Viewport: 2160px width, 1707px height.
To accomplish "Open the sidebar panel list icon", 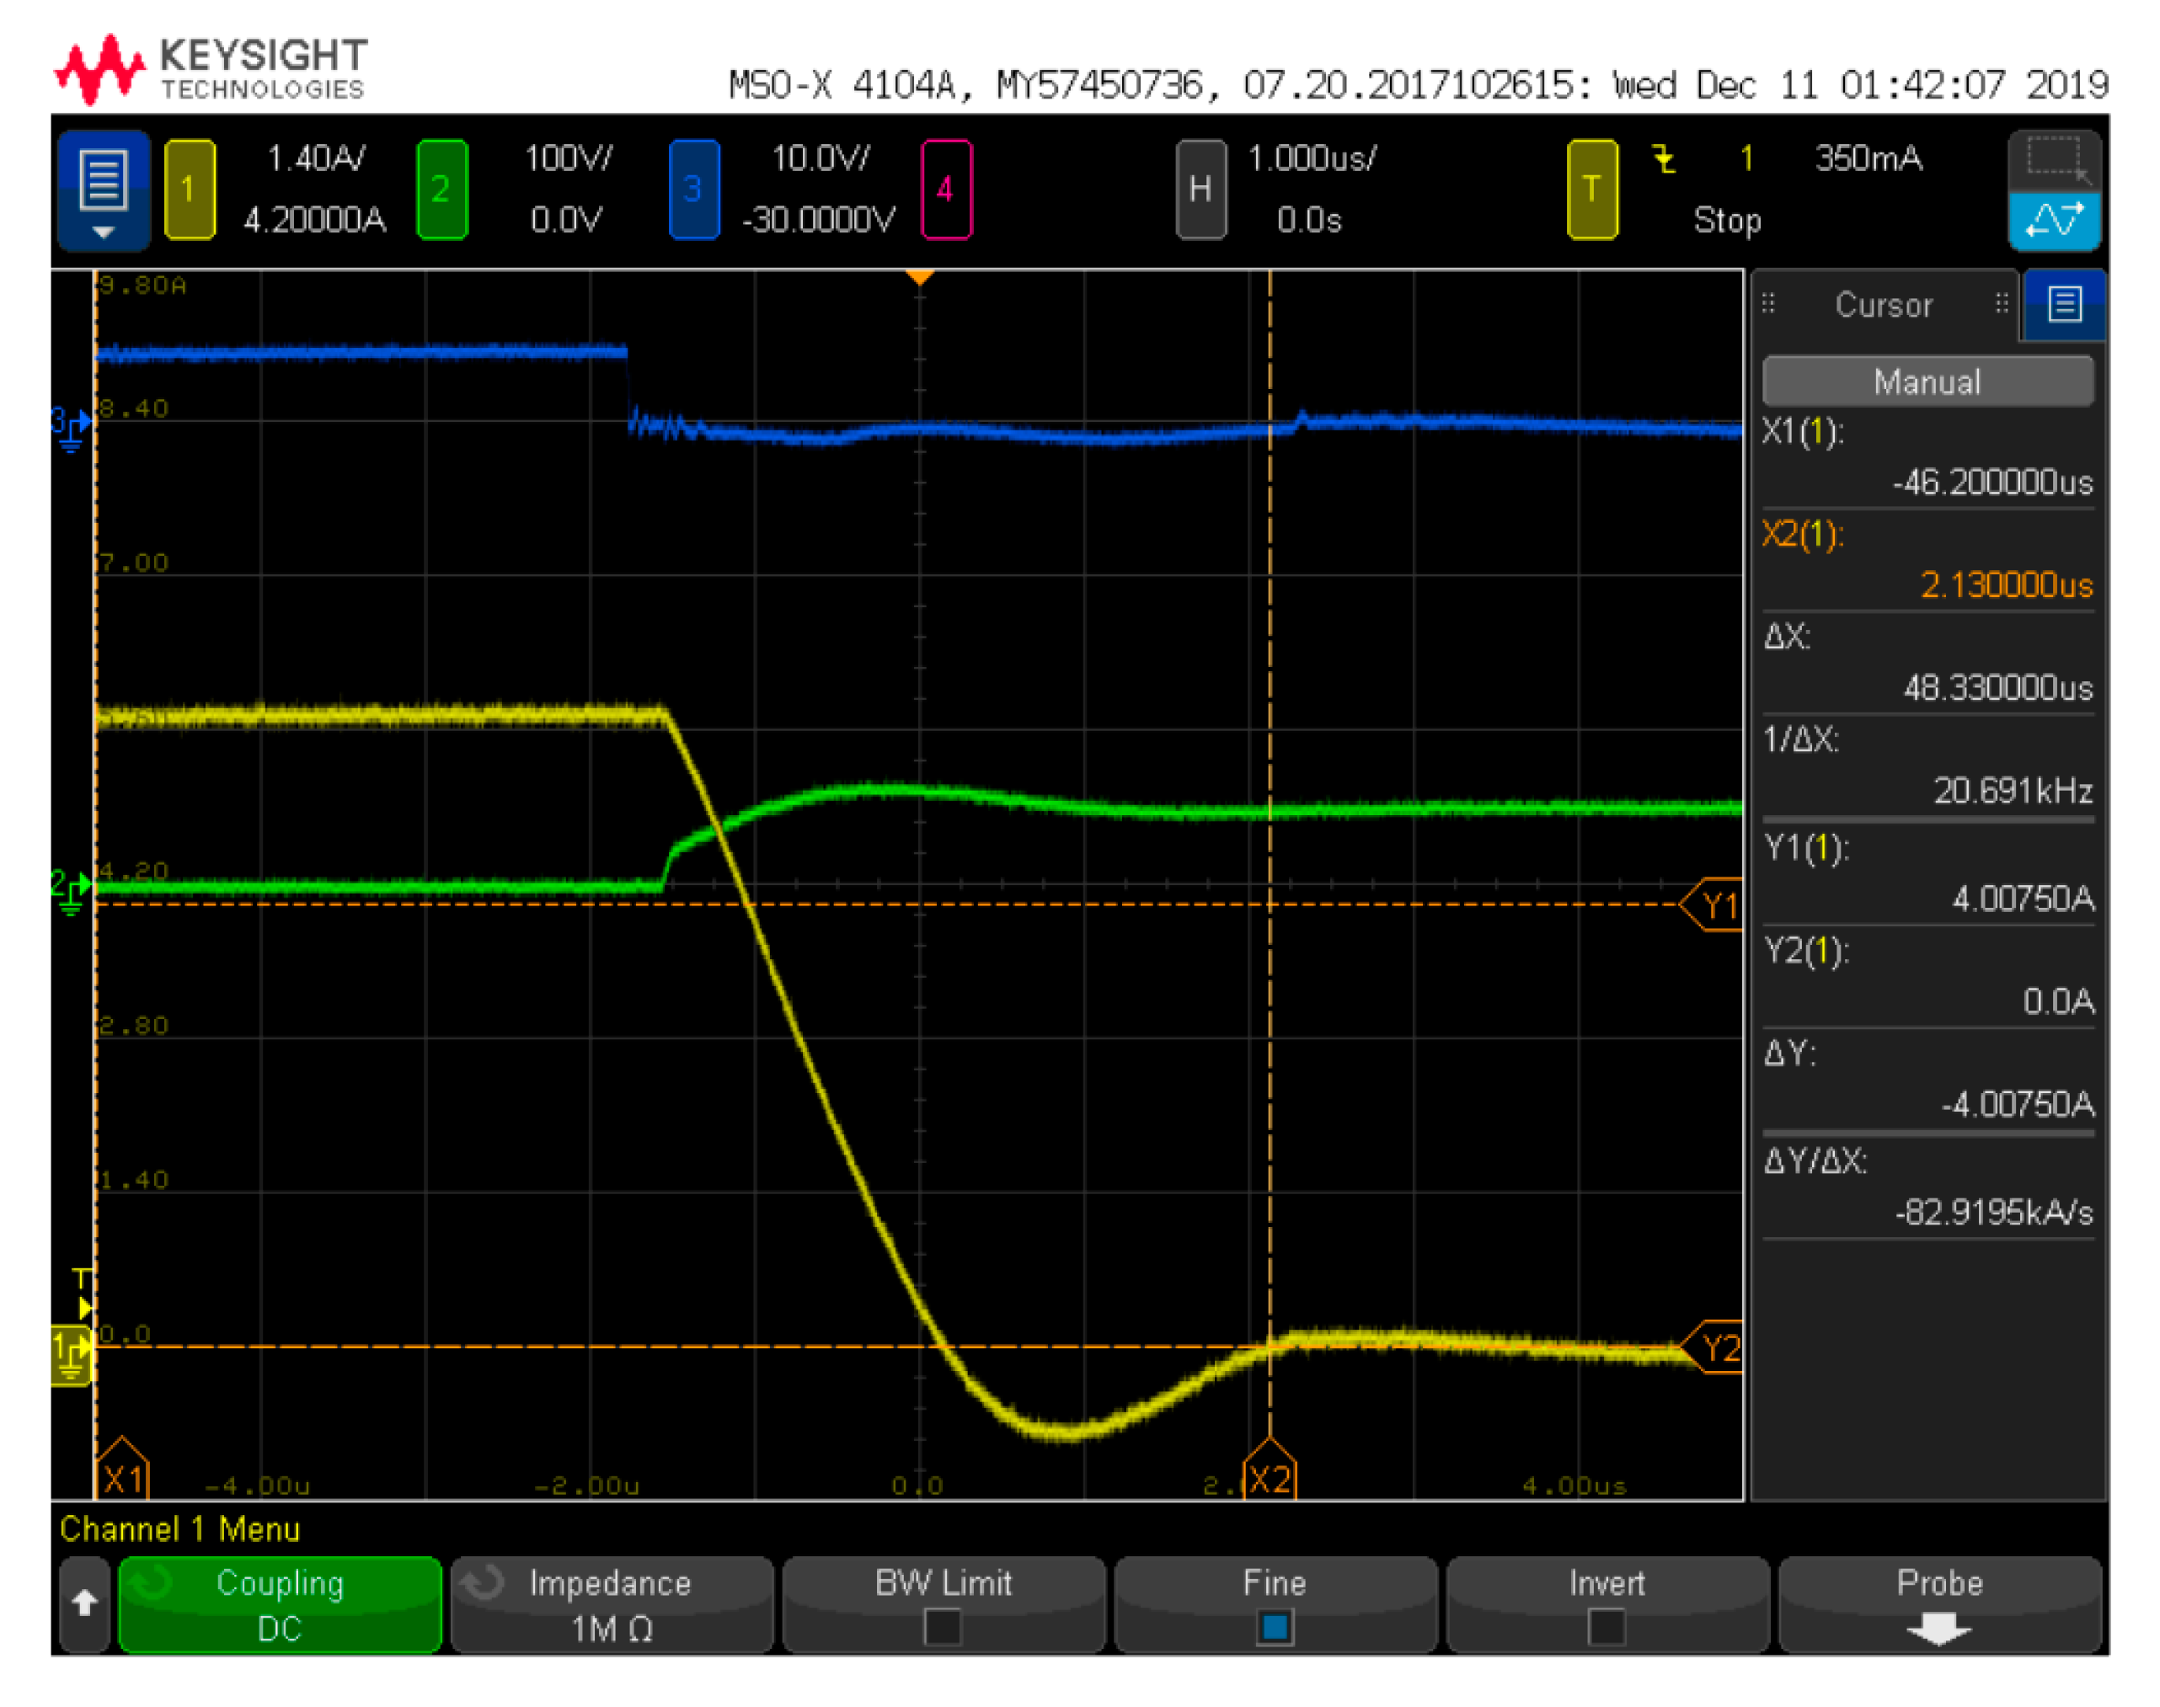I will point(2064,304).
